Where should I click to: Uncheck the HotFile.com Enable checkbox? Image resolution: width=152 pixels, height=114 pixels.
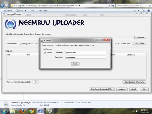pyautogui.click(x=45, y=53)
